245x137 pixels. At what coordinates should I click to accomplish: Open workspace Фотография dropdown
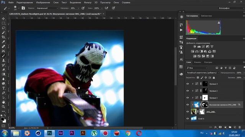click(231, 8)
